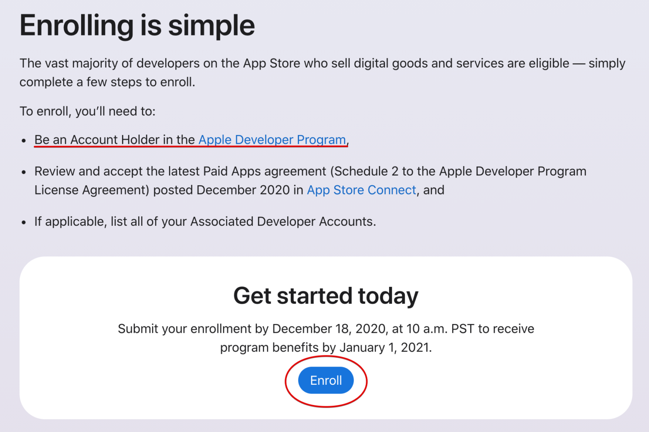Open the Apple Developer Program link
This screenshot has width=649, height=432.
[272, 140]
